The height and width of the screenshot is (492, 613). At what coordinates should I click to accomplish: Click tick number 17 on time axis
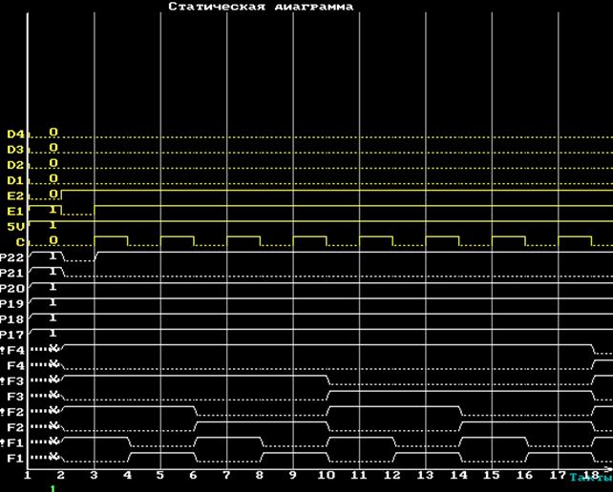pyautogui.click(x=558, y=475)
